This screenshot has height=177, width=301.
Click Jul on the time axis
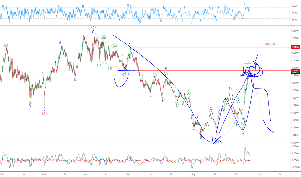(x=171, y=174)
